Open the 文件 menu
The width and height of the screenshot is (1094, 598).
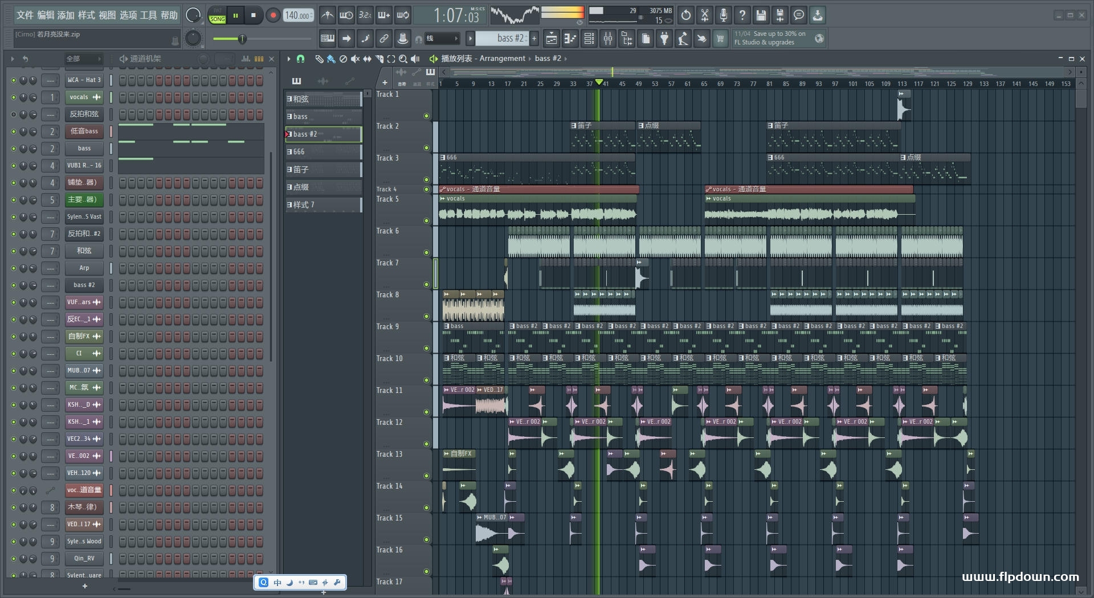[25, 15]
